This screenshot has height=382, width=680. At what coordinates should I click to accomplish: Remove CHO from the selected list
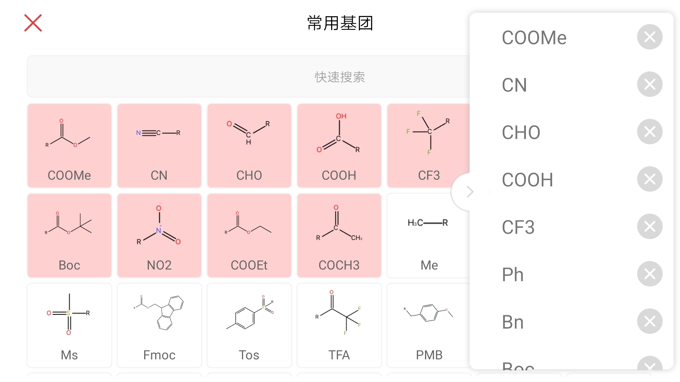tap(650, 132)
